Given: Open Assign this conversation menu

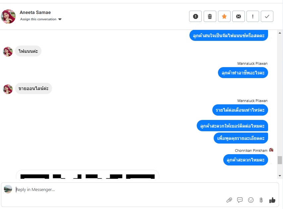Looking at the screenshot, I should click(x=38, y=19).
